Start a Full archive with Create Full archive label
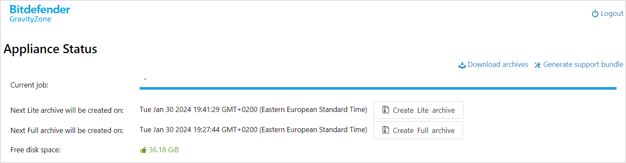Viewport: 626px width, 163px height. coord(424,130)
